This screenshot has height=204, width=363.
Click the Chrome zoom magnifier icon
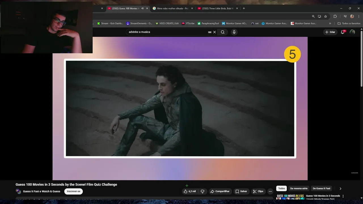(313, 16)
